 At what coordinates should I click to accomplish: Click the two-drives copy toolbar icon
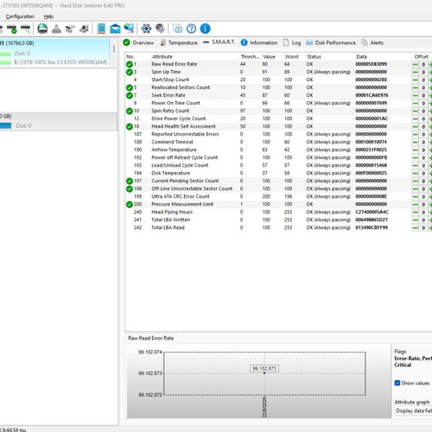70,29
